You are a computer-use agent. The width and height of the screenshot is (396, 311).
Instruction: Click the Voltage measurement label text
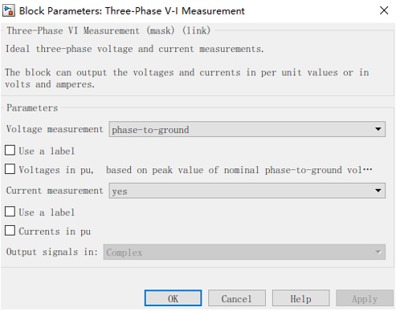55,129
